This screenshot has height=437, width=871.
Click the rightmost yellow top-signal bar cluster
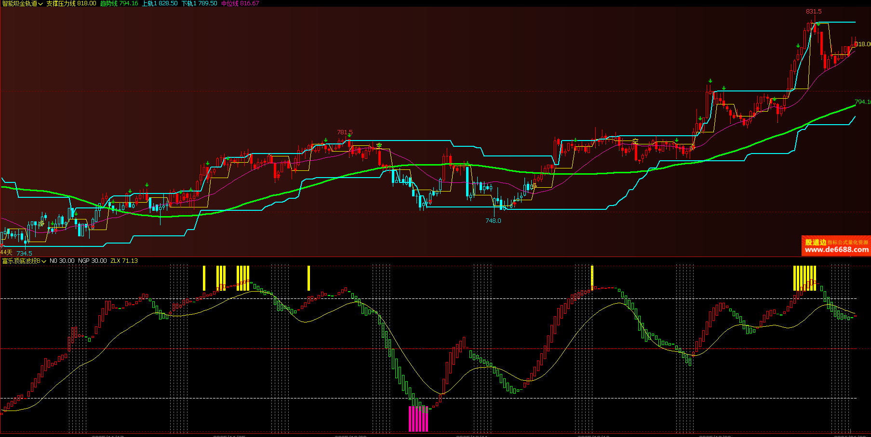(804, 278)
